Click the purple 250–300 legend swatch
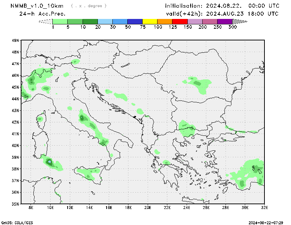Screen dimensions: 291x225 (224, 21)
